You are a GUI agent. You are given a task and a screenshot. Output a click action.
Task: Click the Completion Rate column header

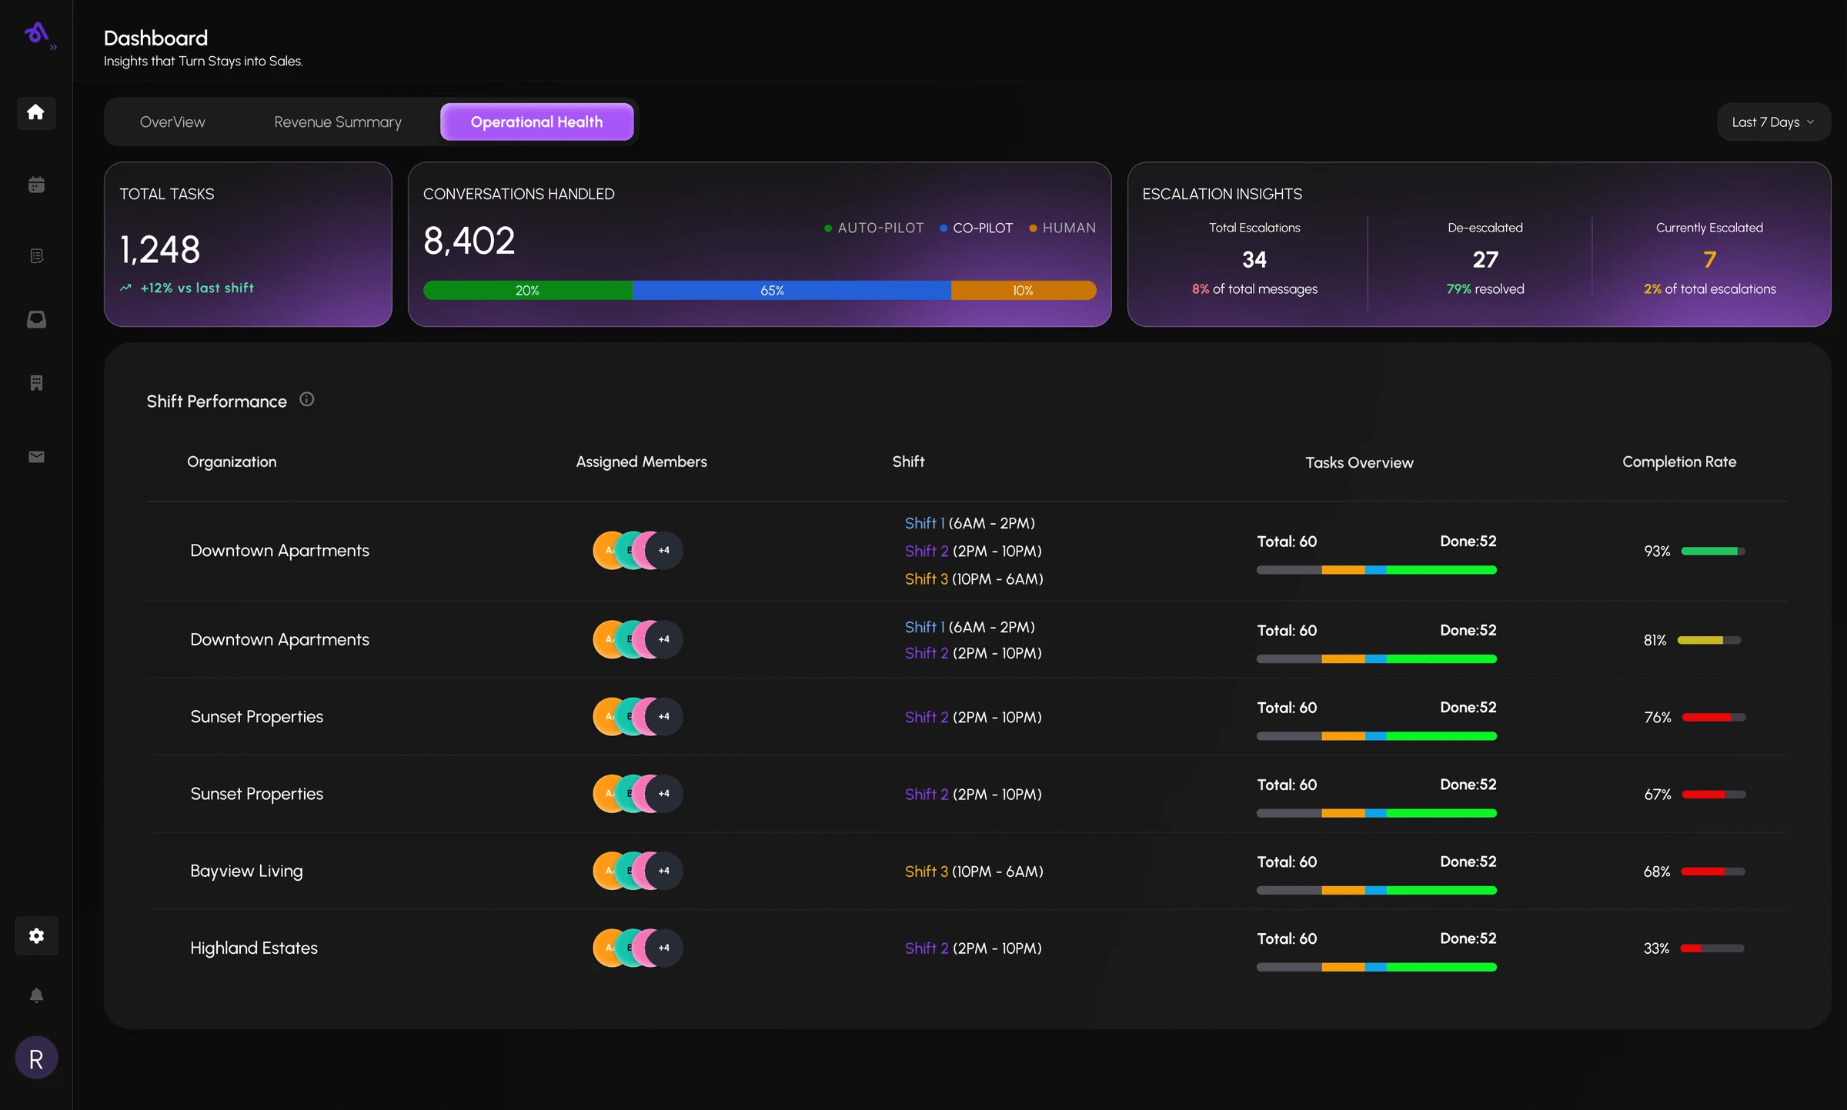point(1679,462)
